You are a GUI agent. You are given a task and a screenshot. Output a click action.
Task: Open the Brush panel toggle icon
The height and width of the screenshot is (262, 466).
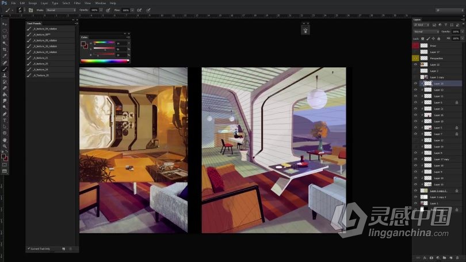coord(30,10)
